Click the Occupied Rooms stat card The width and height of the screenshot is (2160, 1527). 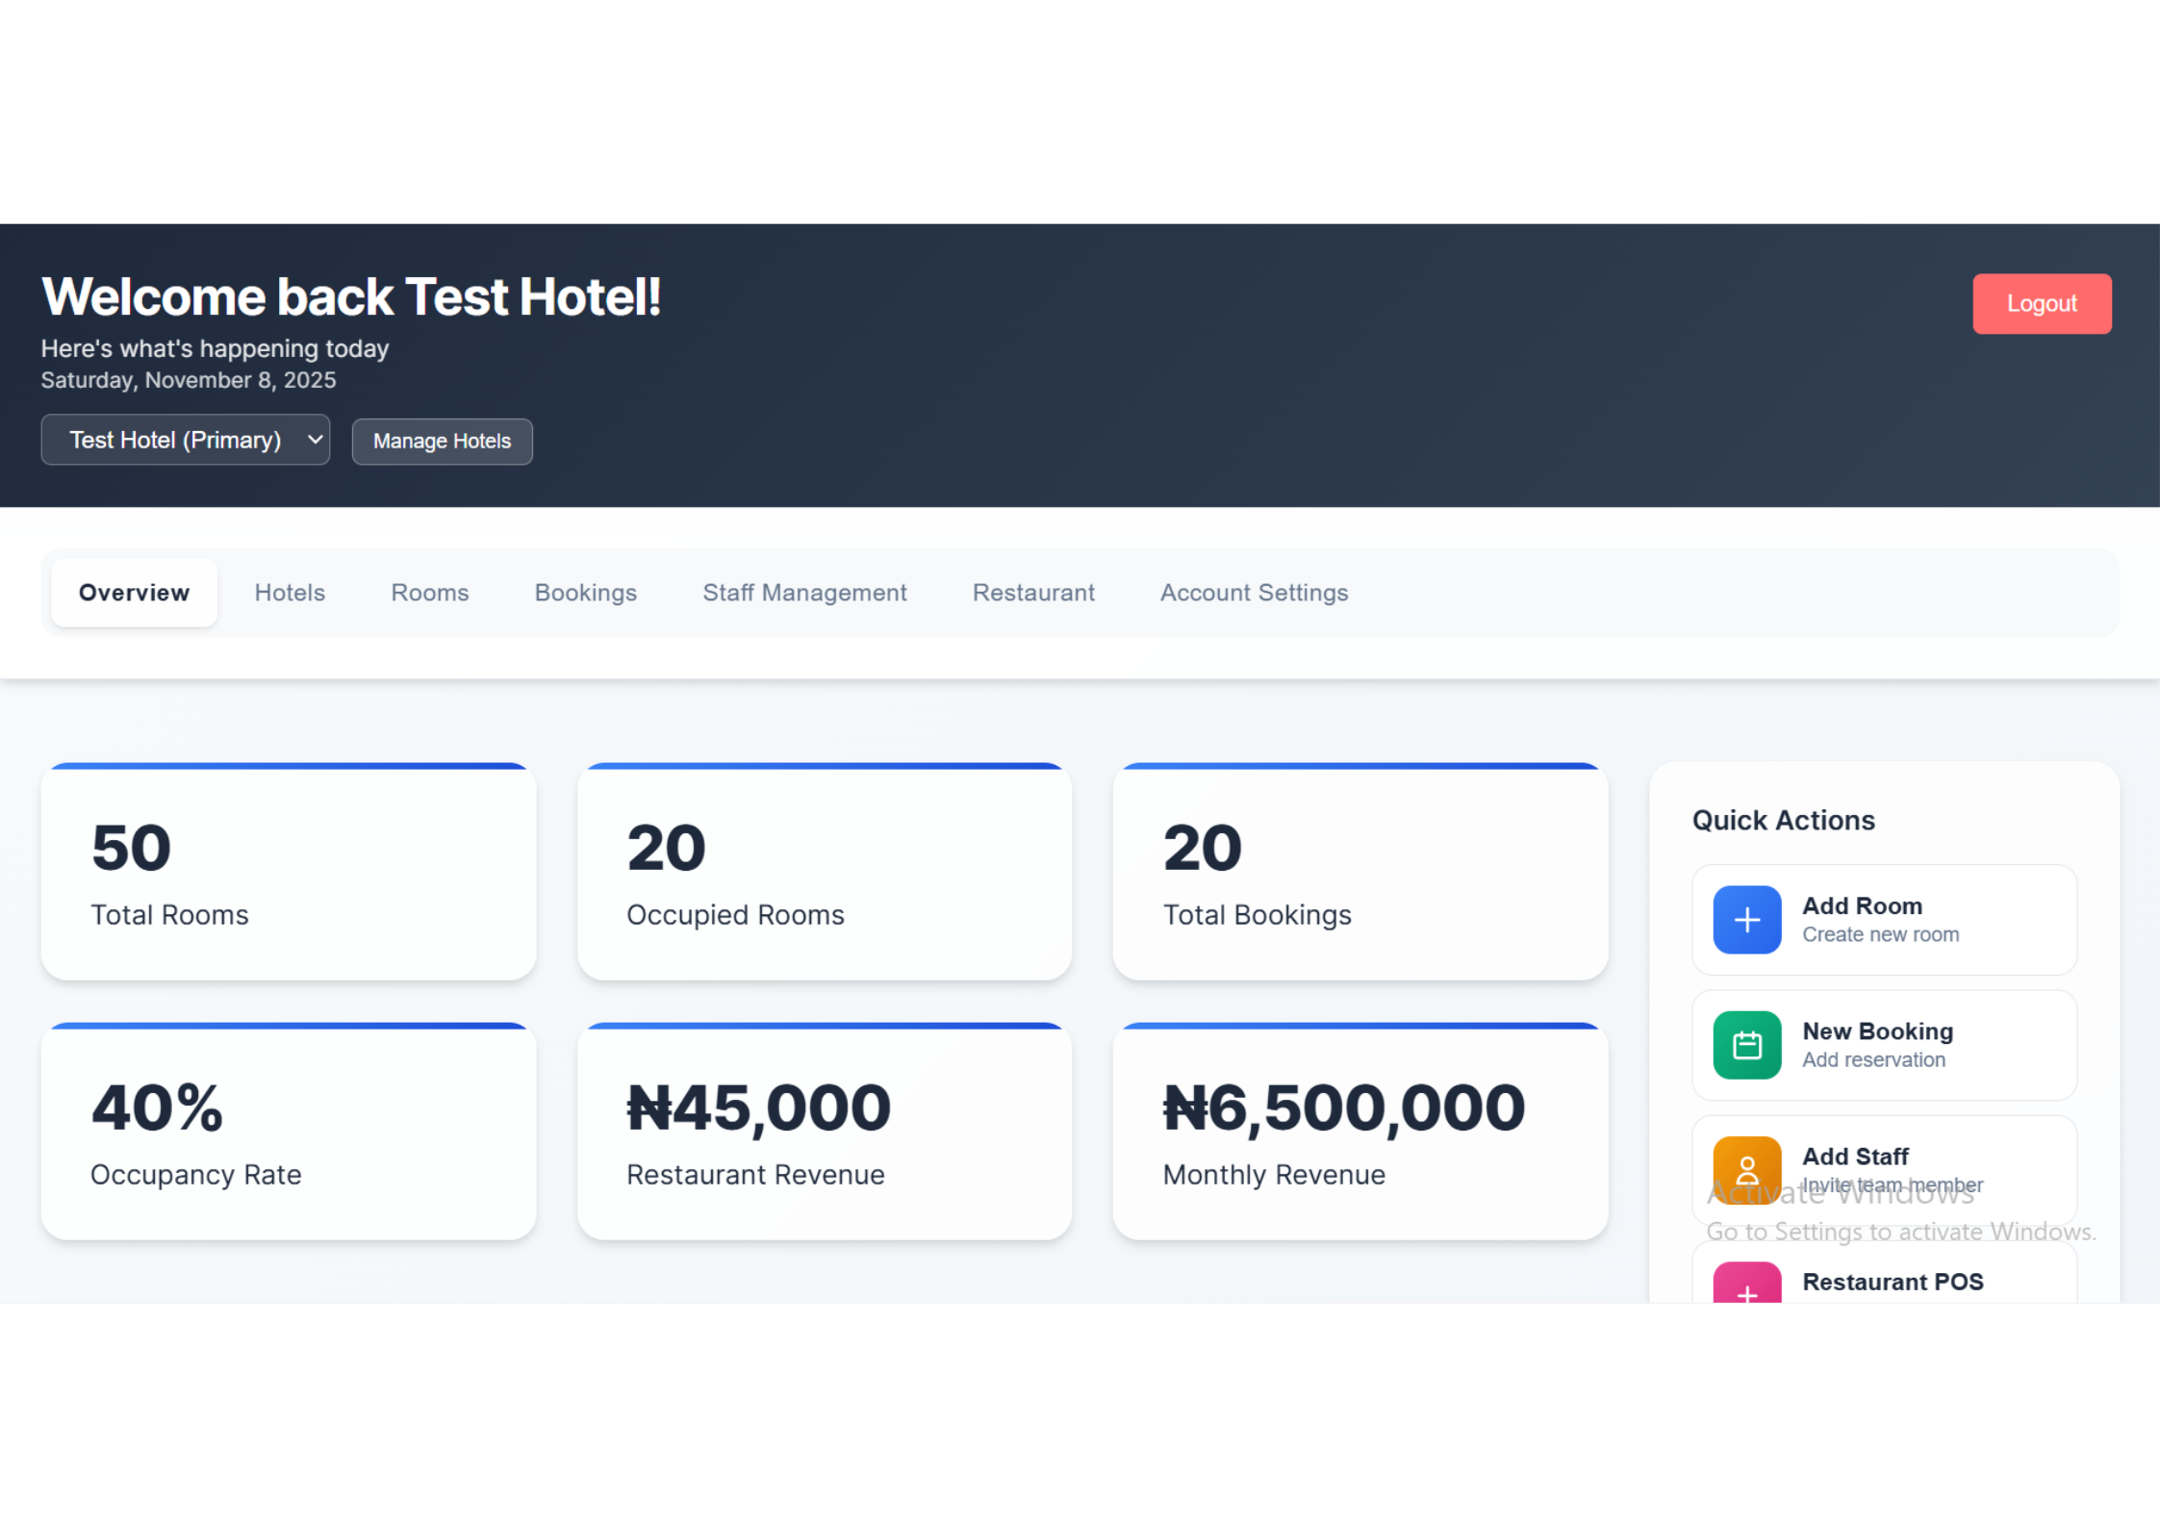point(825,872)
